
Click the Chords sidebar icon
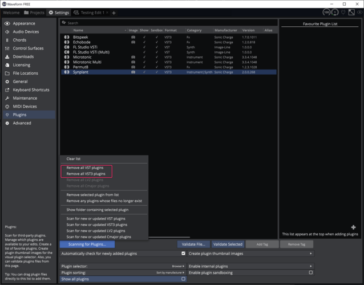[x=7, y=40]
